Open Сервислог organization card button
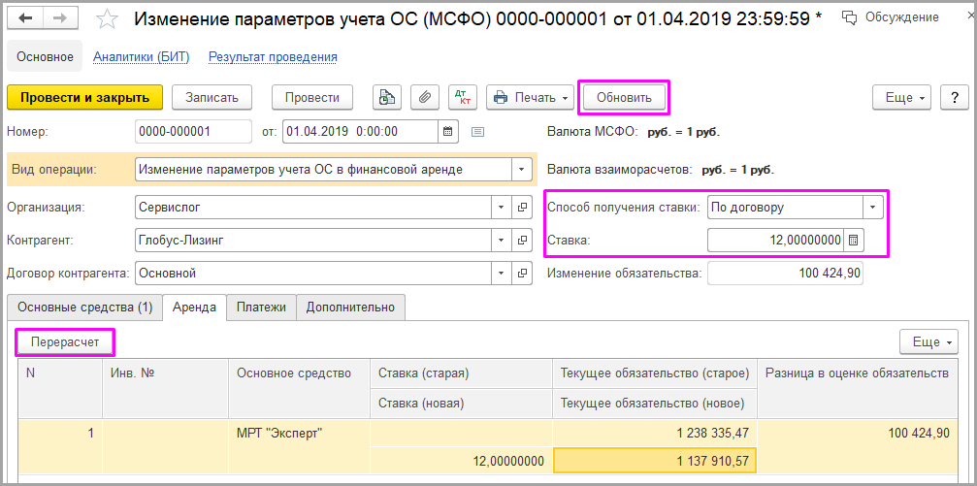 (522, 207)
